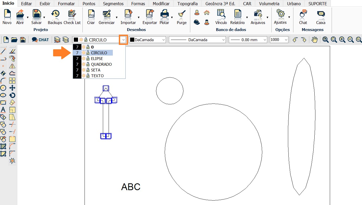Toggle the sun visibility icon for ELIPSE layer

click(x=84, y=59)
